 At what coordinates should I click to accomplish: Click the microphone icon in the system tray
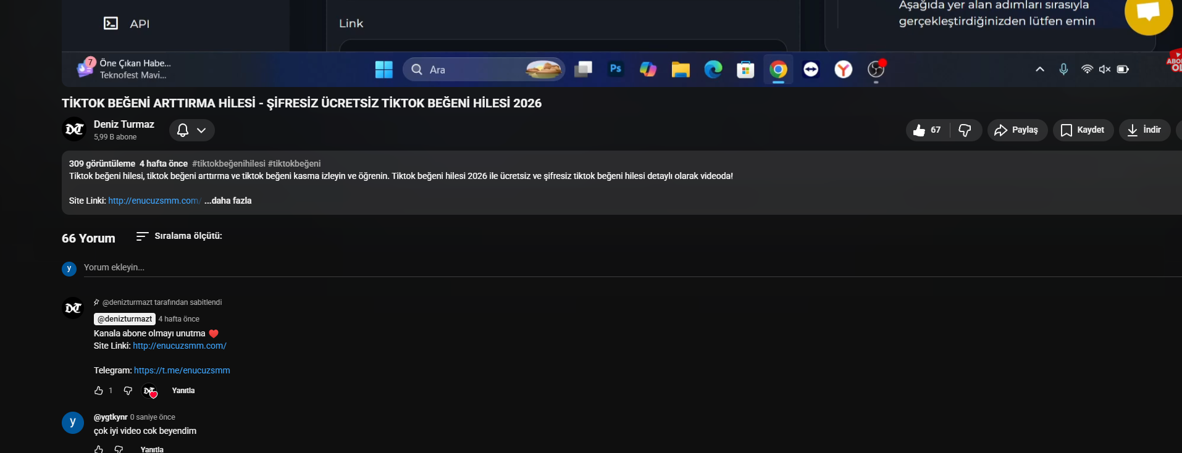pos(1063,69)
